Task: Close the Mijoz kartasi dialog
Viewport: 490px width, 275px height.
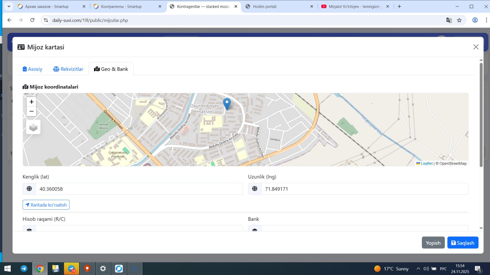Action: click(476, 47)
